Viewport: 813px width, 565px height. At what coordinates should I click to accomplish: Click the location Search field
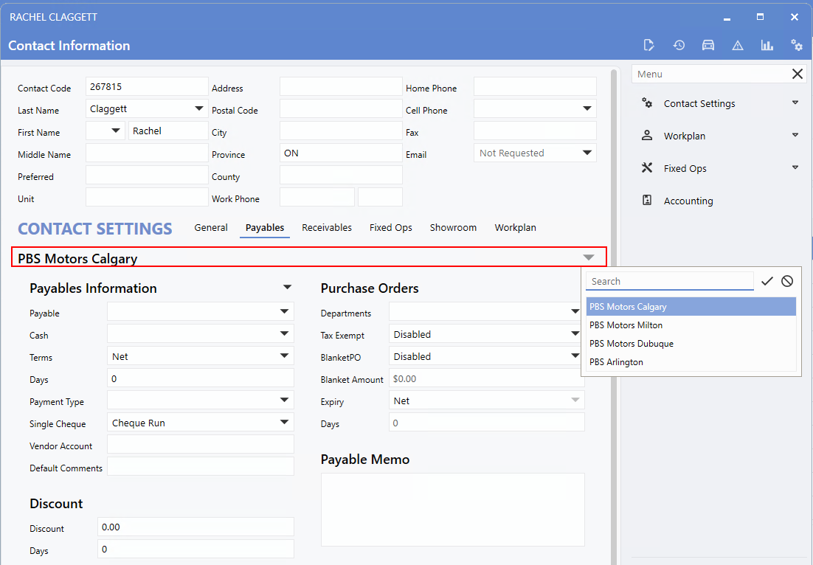coord(670,282)
